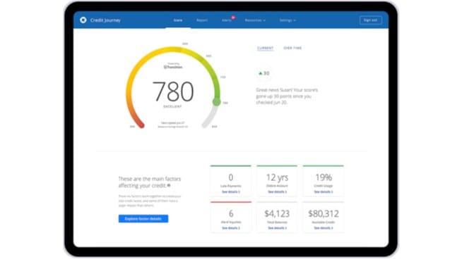See details for Oldest Account
Image resolution: width=462 pixels, height=259 pixels.
tap(277, 191)
